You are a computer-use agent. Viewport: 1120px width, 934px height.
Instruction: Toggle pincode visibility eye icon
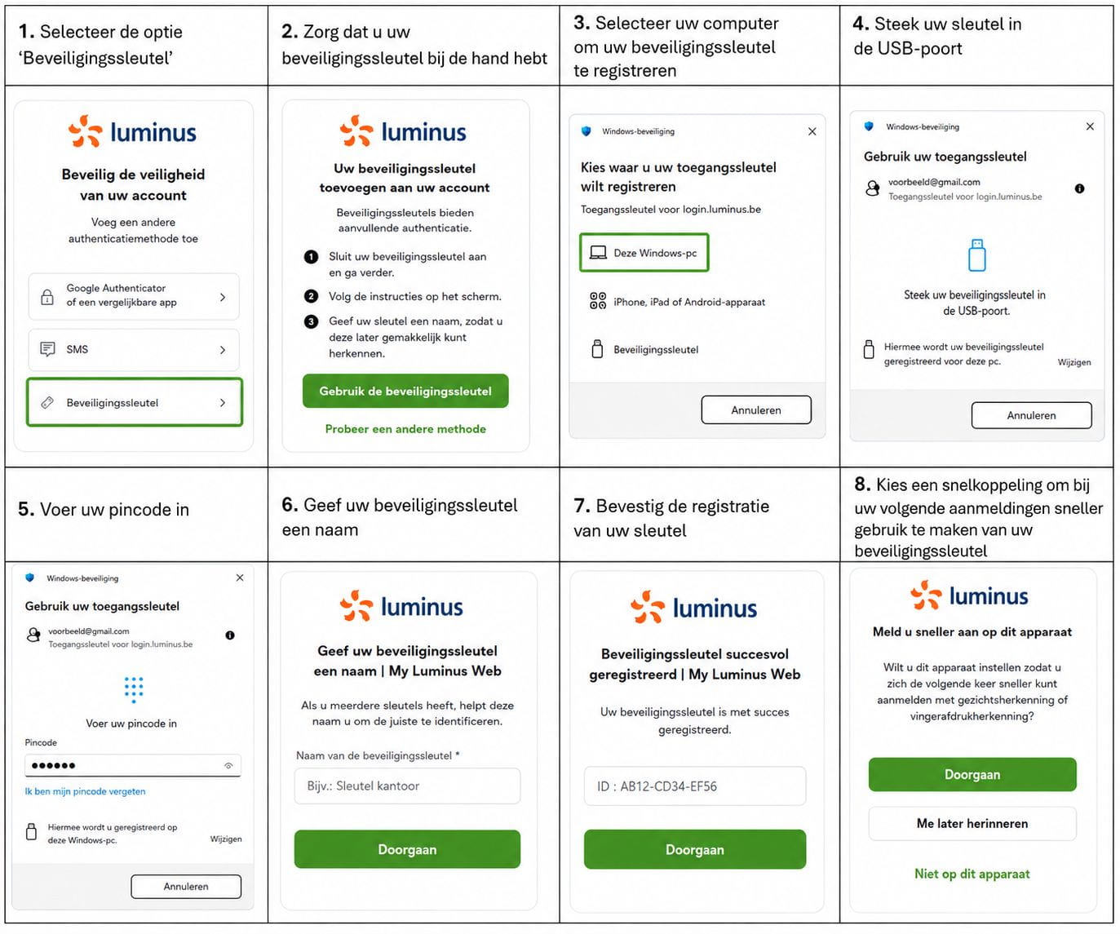pyautogui.click(x=228, y=765)
